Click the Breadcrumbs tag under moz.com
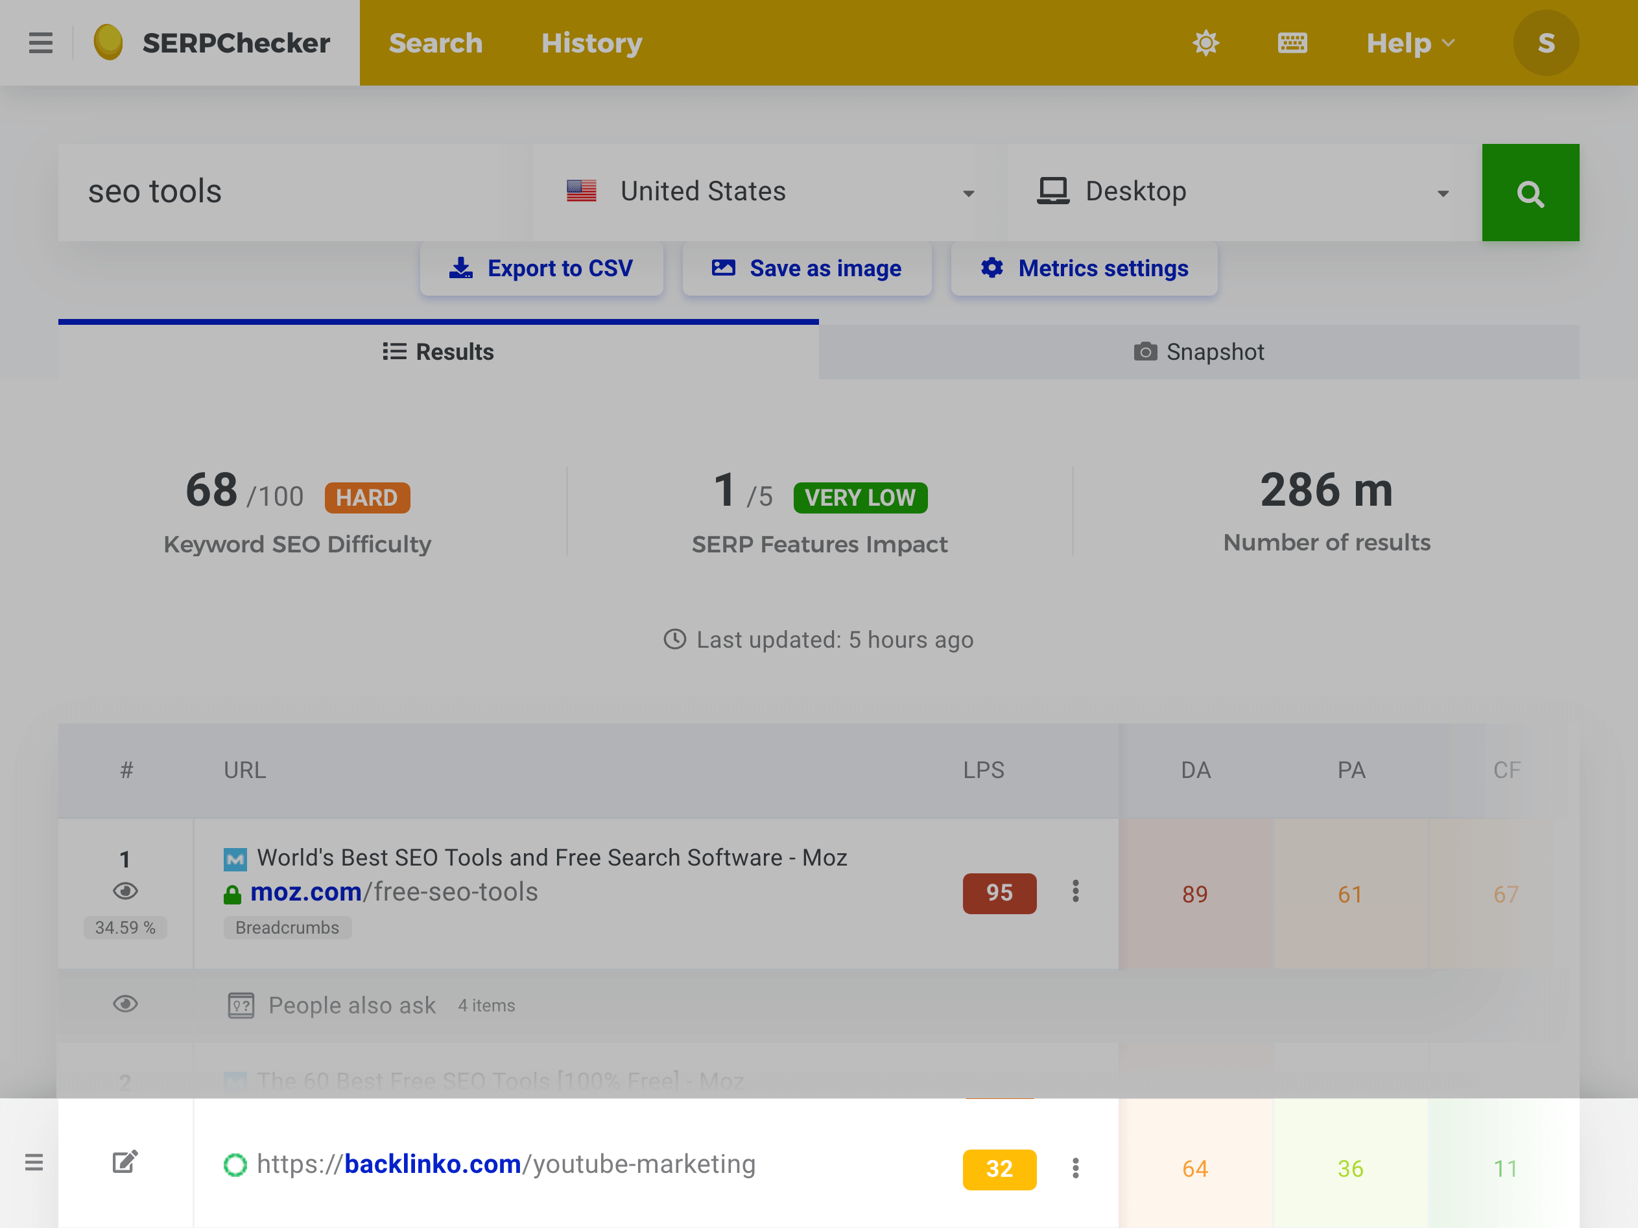 pyautogui.click(x=287, y=927)
